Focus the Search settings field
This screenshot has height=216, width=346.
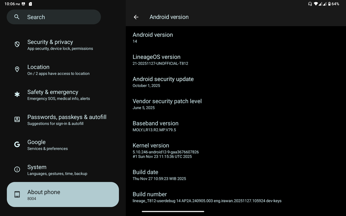coord(54,17)
